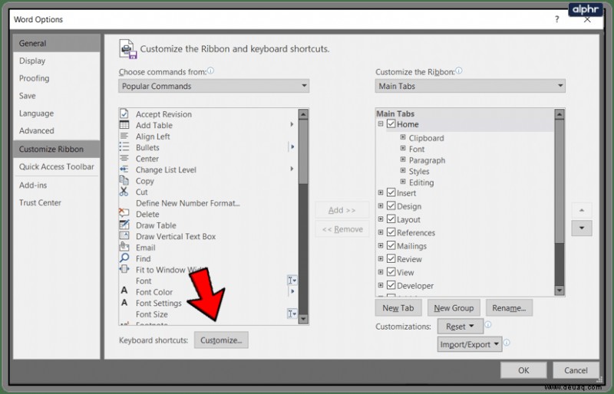Expand the Developer tab node
The width and height of the screenshot is (614, 394).
pos(380,285)
